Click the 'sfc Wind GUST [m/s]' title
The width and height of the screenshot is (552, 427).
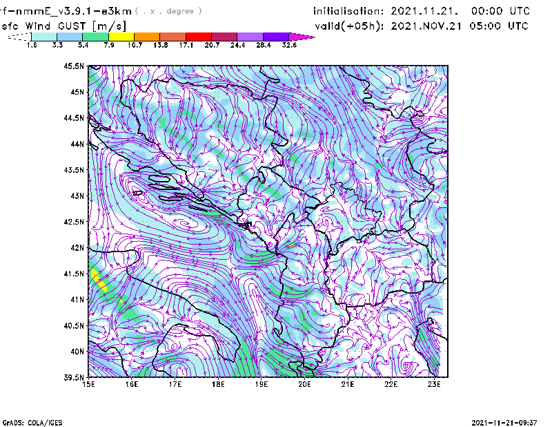[64, 26]
